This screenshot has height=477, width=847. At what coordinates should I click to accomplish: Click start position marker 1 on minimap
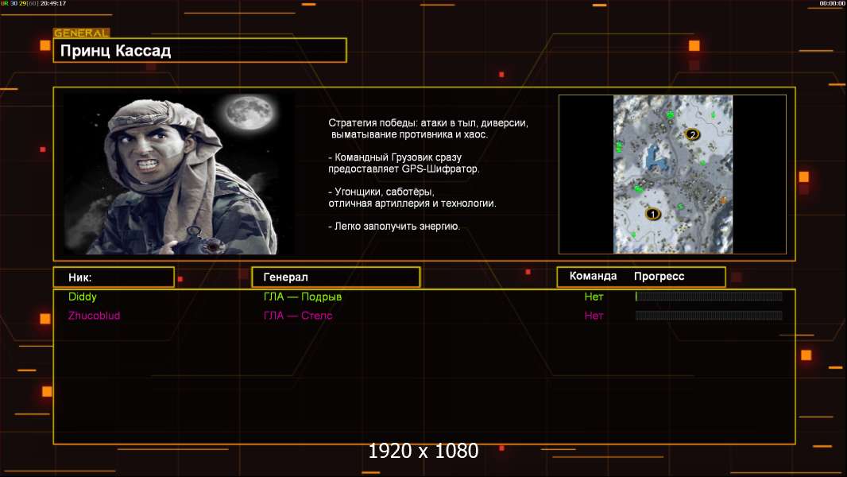653,214
